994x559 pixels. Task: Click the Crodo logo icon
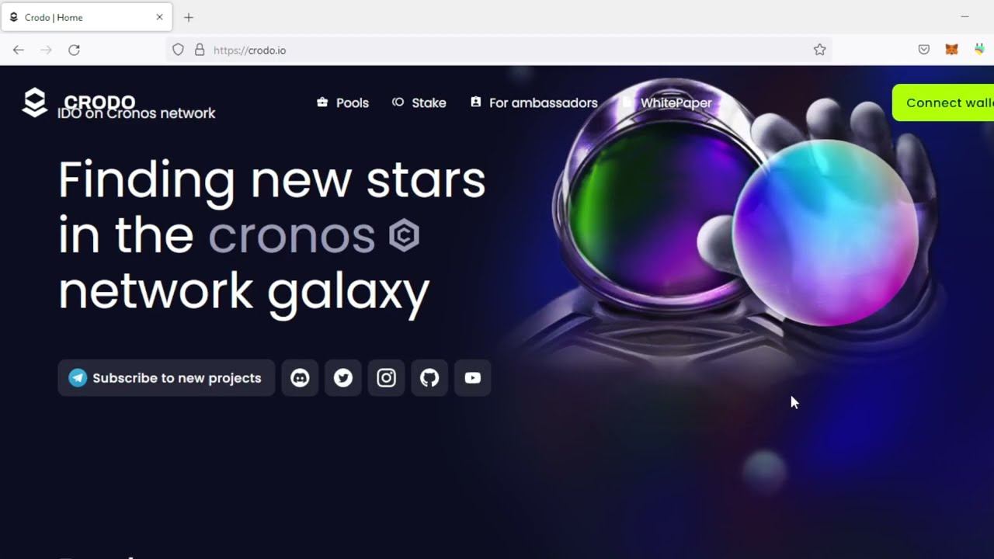pyautogui.click(x=35, y=102)
